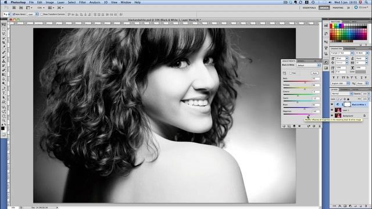This screenshot has height=209, width=372.
Task: Click the clip to layer icon in Adjustments
Action: pyautogui.click(x=295, y=126)
